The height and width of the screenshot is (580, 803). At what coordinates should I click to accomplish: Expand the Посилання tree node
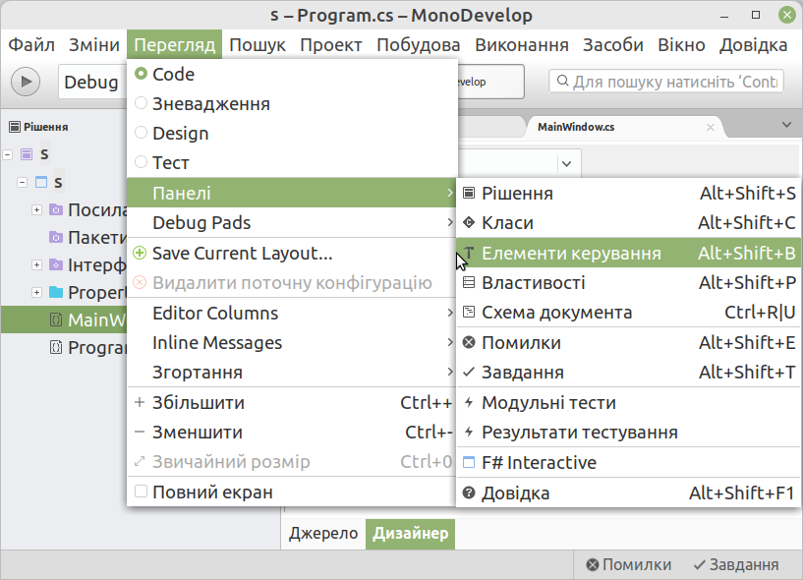click(37, 209)
